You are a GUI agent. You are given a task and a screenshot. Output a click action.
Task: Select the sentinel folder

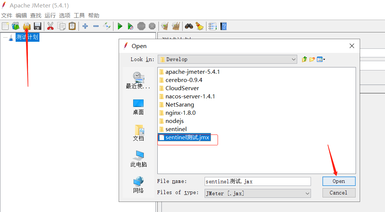point(173,129)
